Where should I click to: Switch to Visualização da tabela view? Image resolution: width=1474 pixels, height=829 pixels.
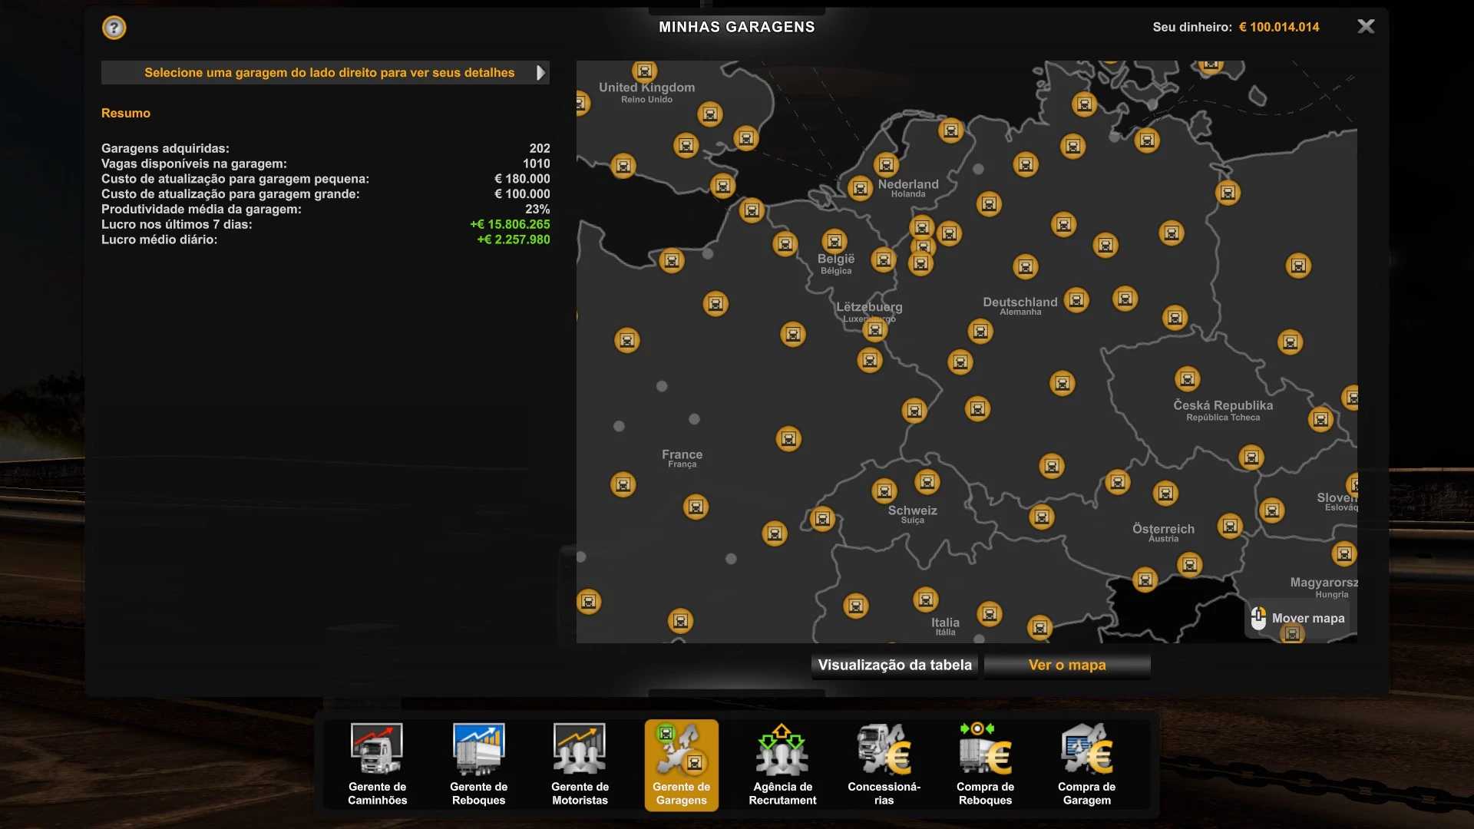click(x=894, y=666)
